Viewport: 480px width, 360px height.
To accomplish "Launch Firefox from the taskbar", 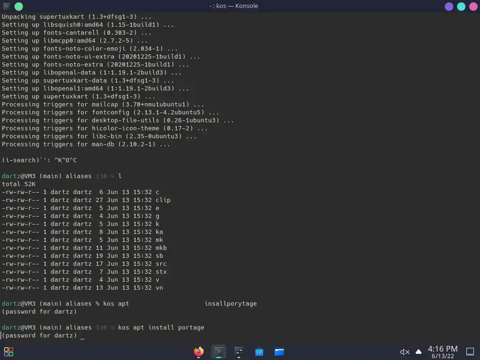I will pos(199,352).
